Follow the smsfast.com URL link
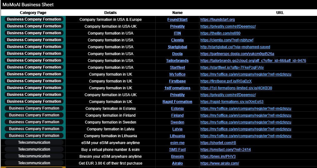Image resolution: width=317 pixels, height=168 pixels. point(225,150)
